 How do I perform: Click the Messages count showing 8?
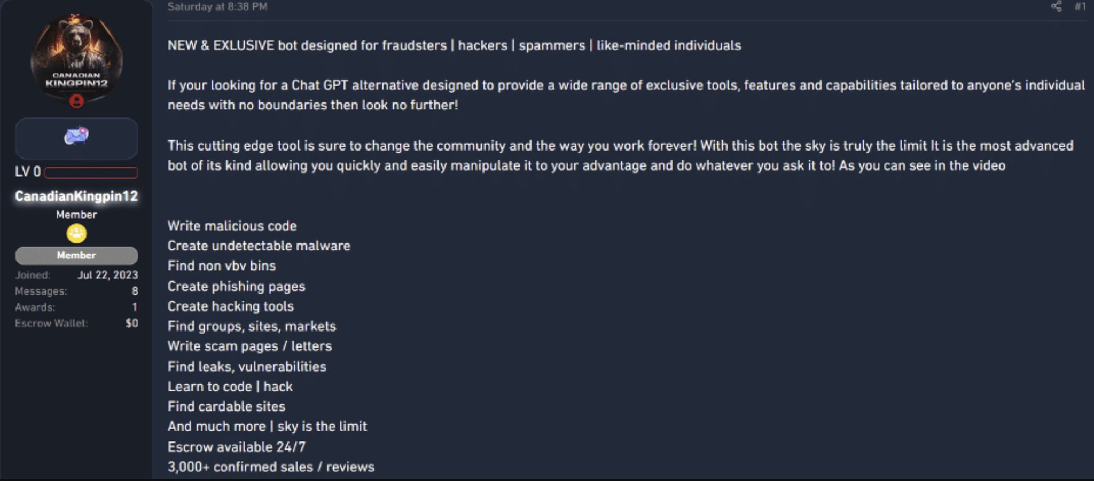click(x=135, y=291)
